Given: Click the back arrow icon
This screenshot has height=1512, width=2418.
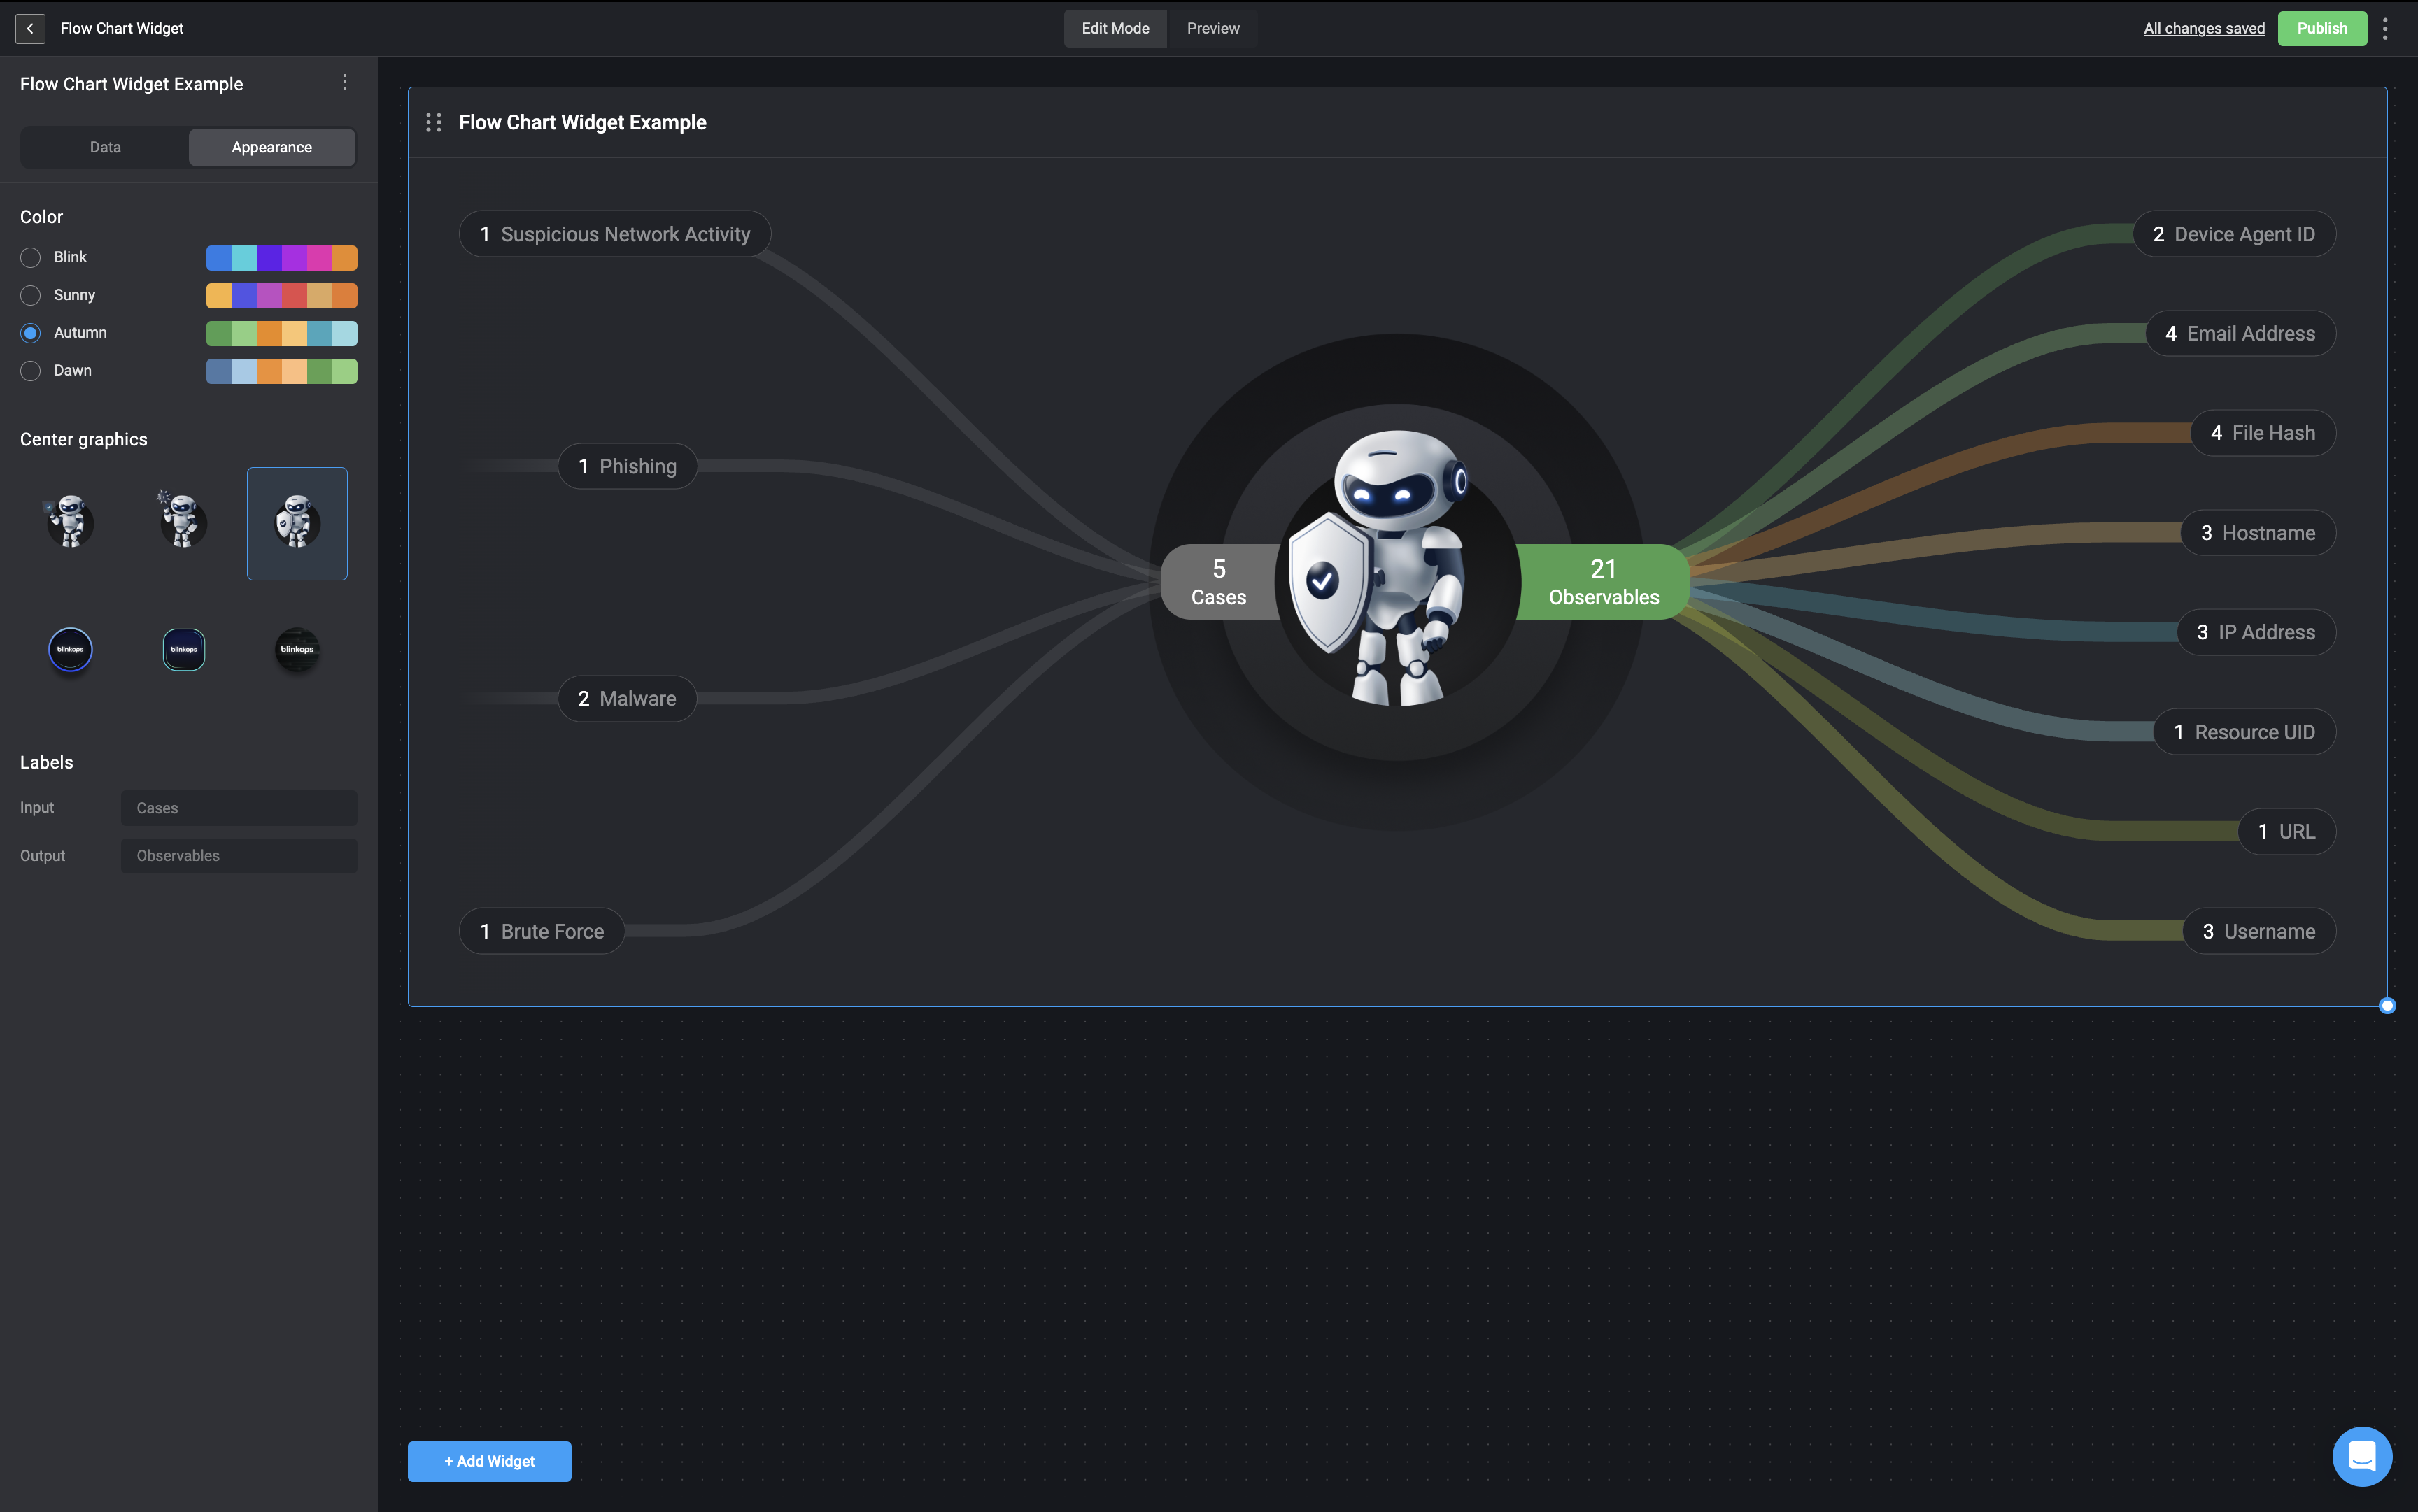Looking at the screenshot, I should click(x=30, y=28).
